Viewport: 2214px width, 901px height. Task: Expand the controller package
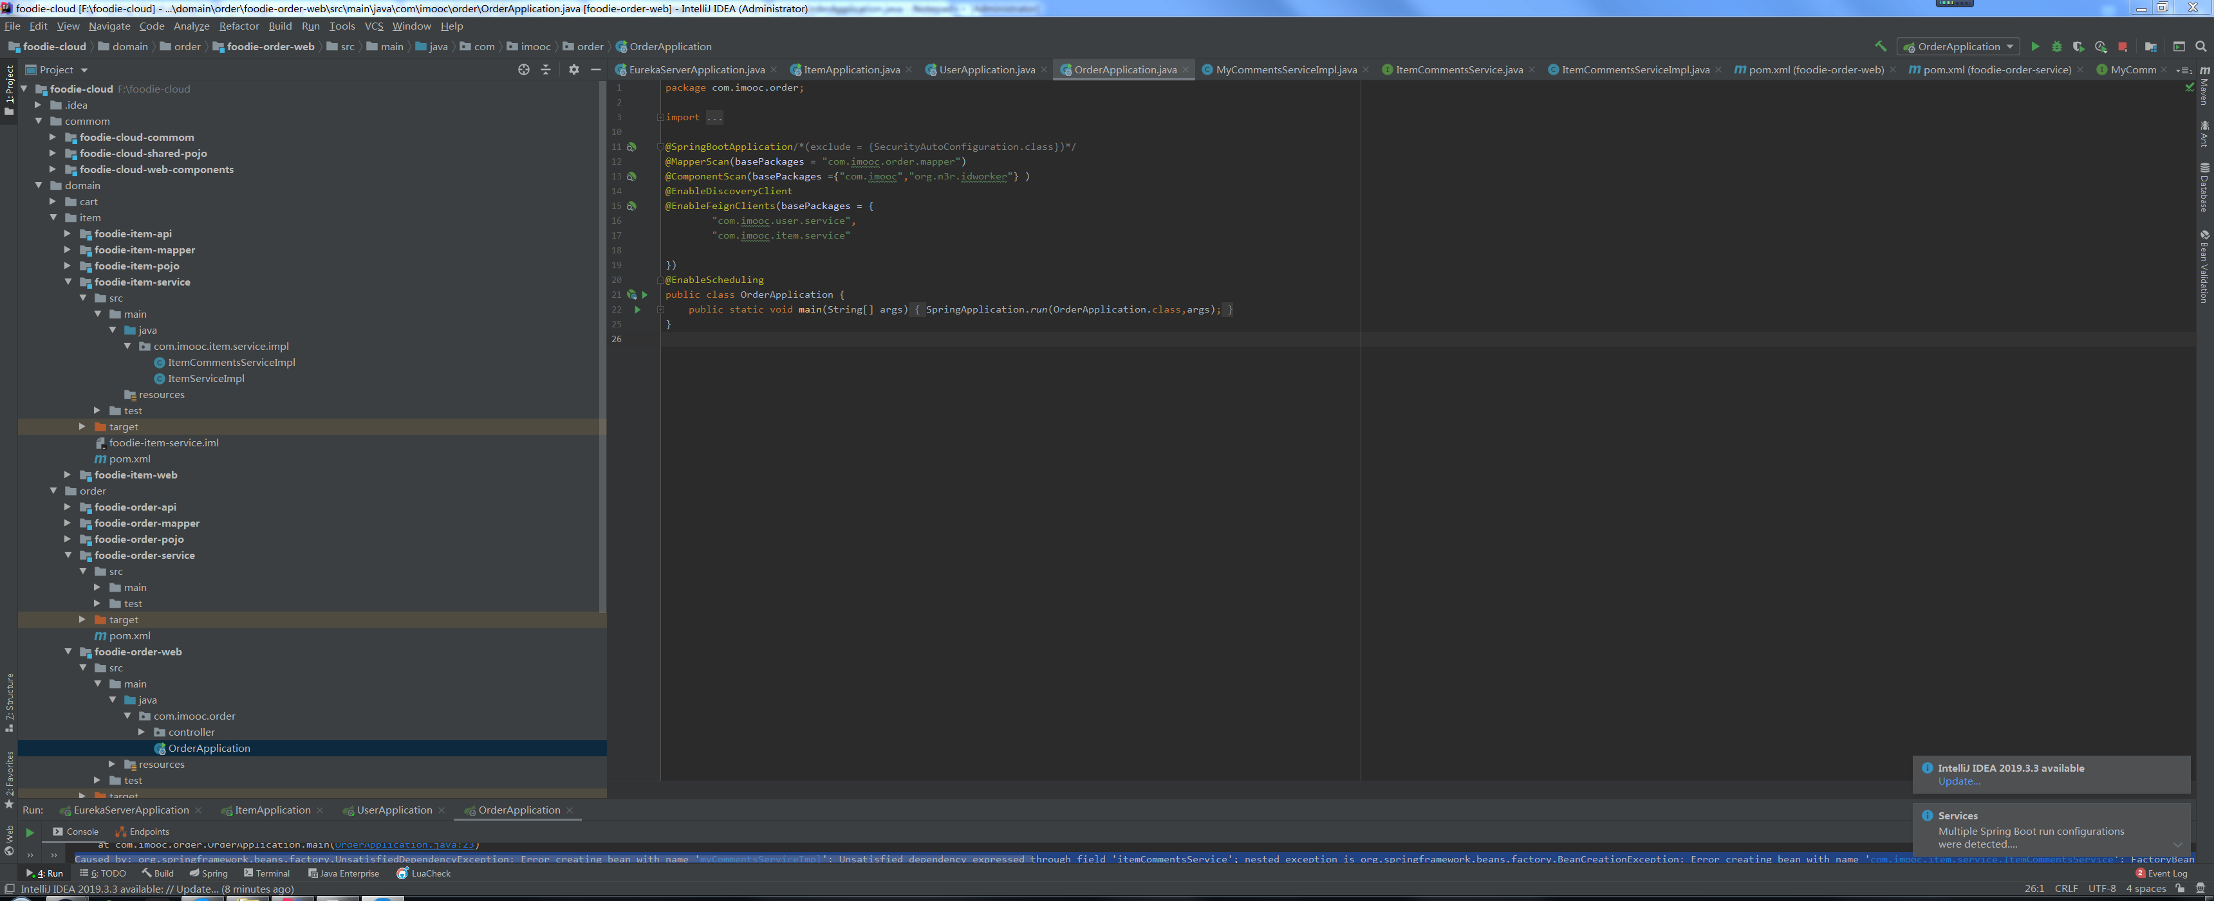pyautogui.click(x=141, y=732)
